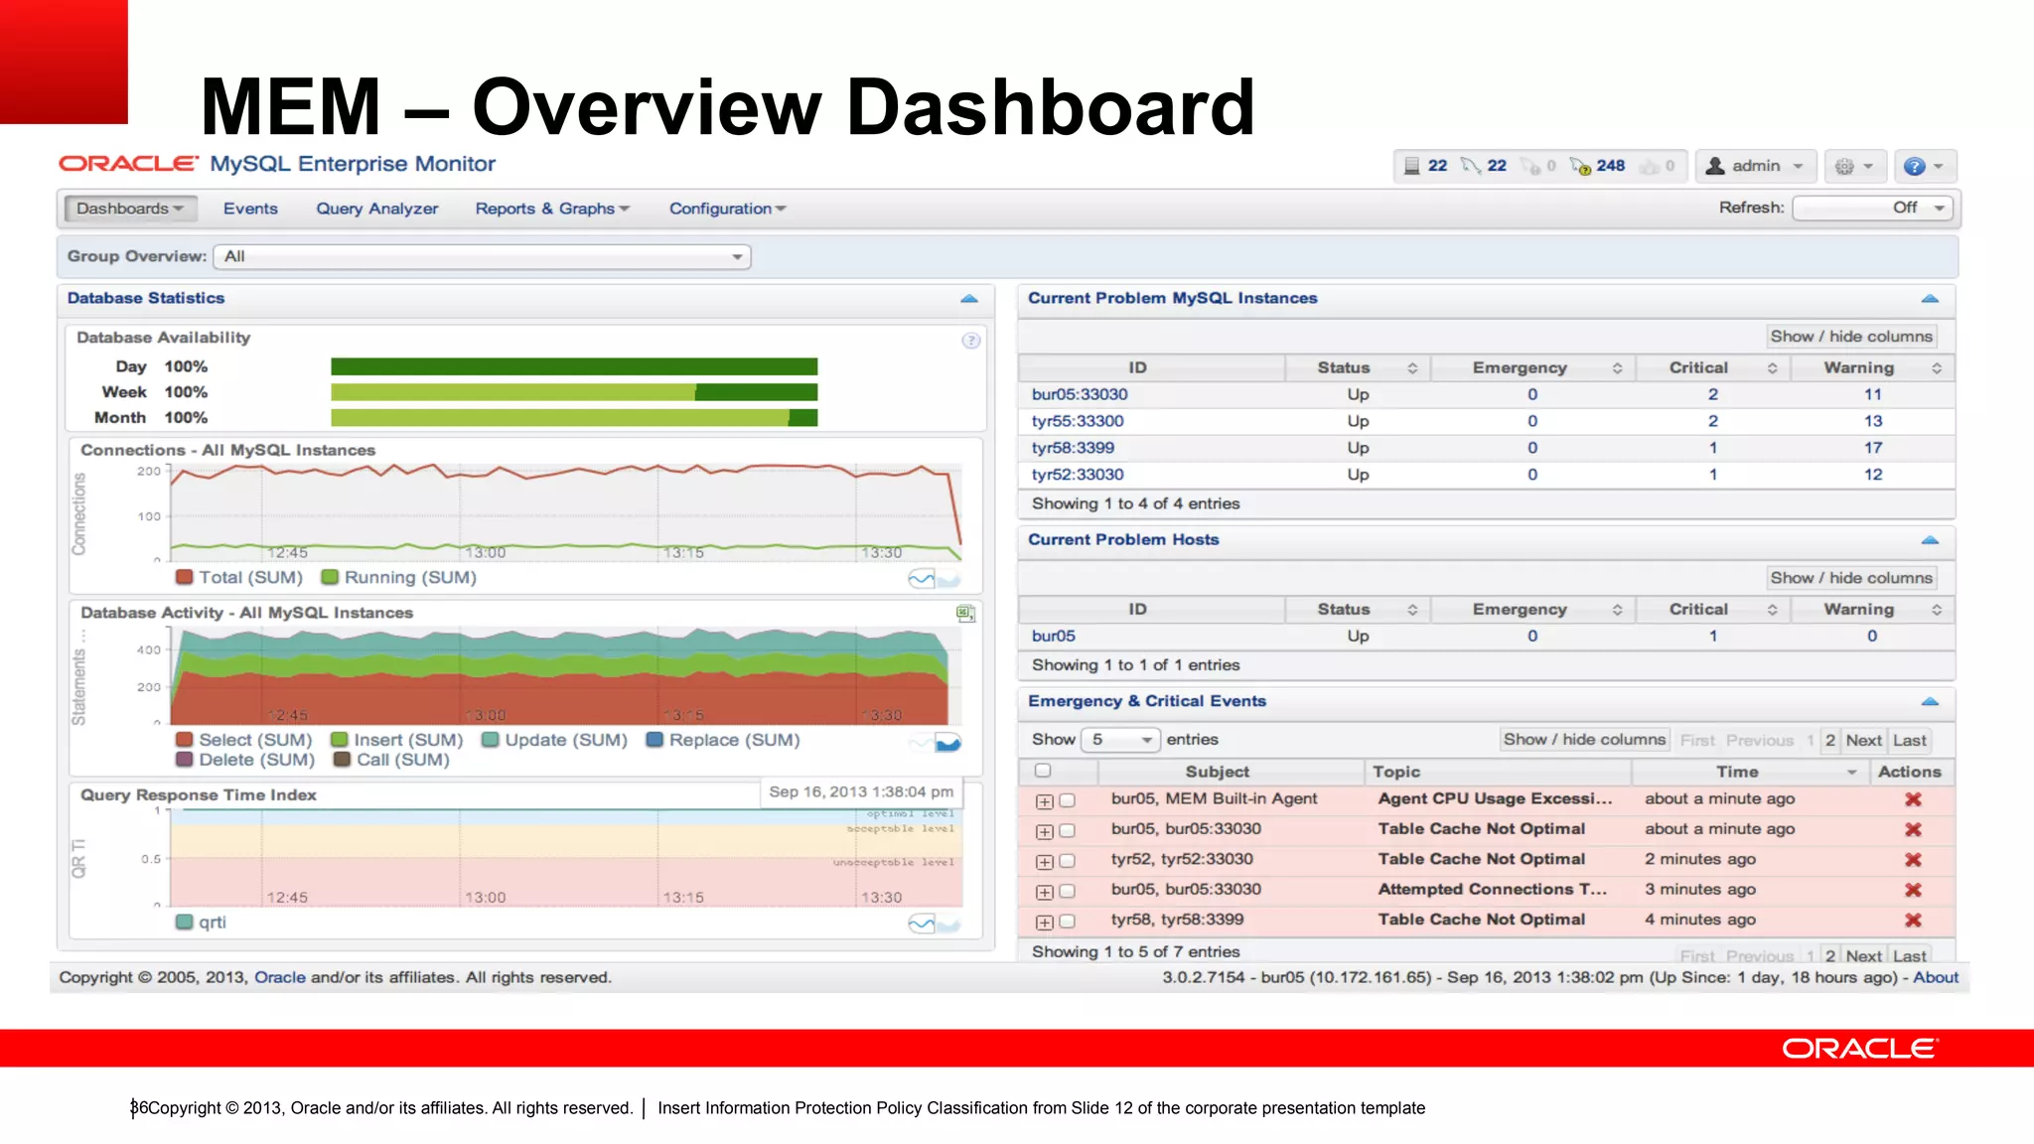Check the Table Cache bur05, bur05:33030 row checkbox
Viewport: 2034px width, 1144px height.
pyautogui.click(x=1067, y=830)
